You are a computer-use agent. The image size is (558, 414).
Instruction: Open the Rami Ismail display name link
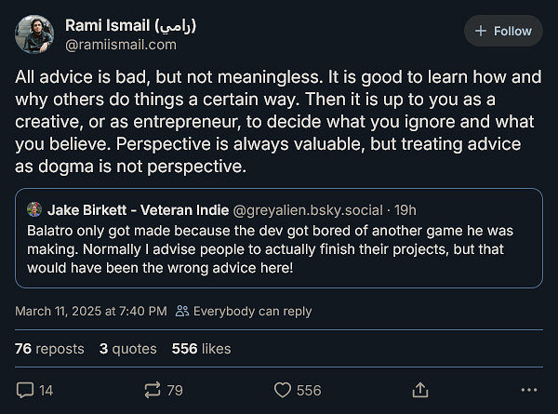(130, 24)
